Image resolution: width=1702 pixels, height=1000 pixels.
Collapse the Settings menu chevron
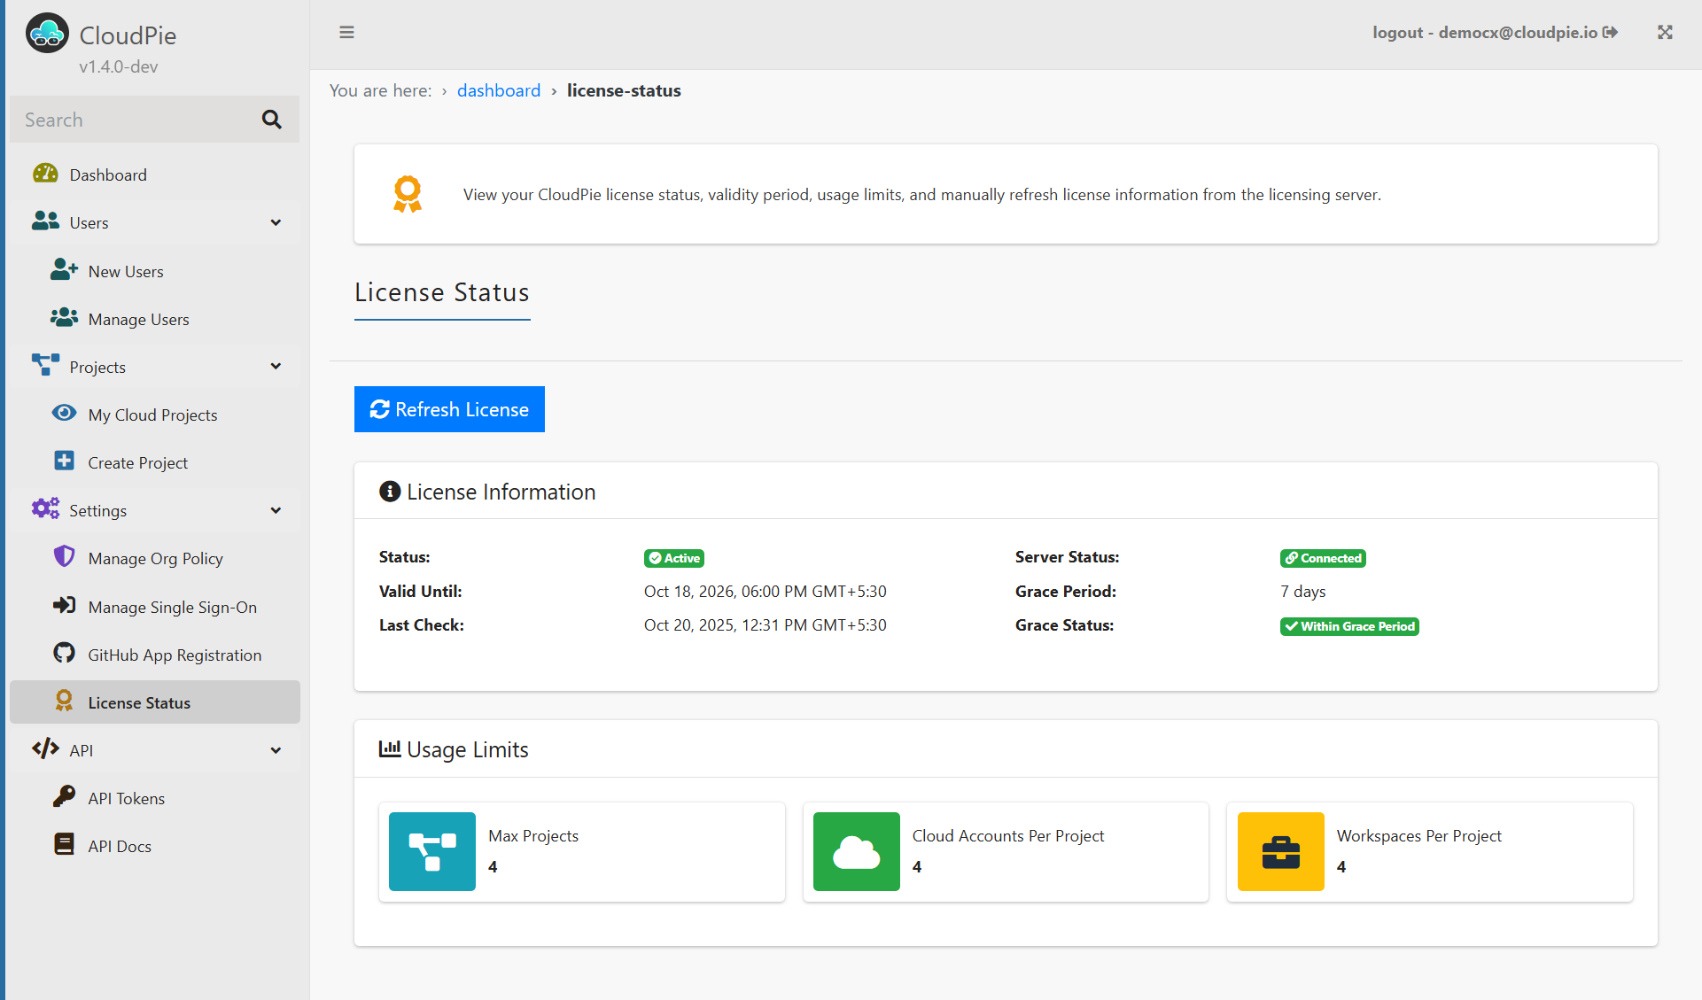[x=276, y=510]
